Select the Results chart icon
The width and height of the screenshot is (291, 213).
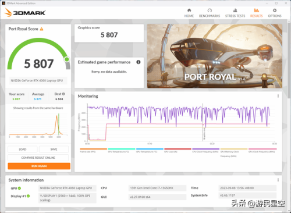point(257,10)
